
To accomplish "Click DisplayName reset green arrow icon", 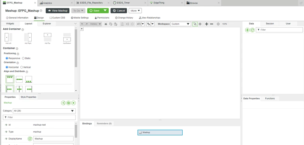I will 30,139.
